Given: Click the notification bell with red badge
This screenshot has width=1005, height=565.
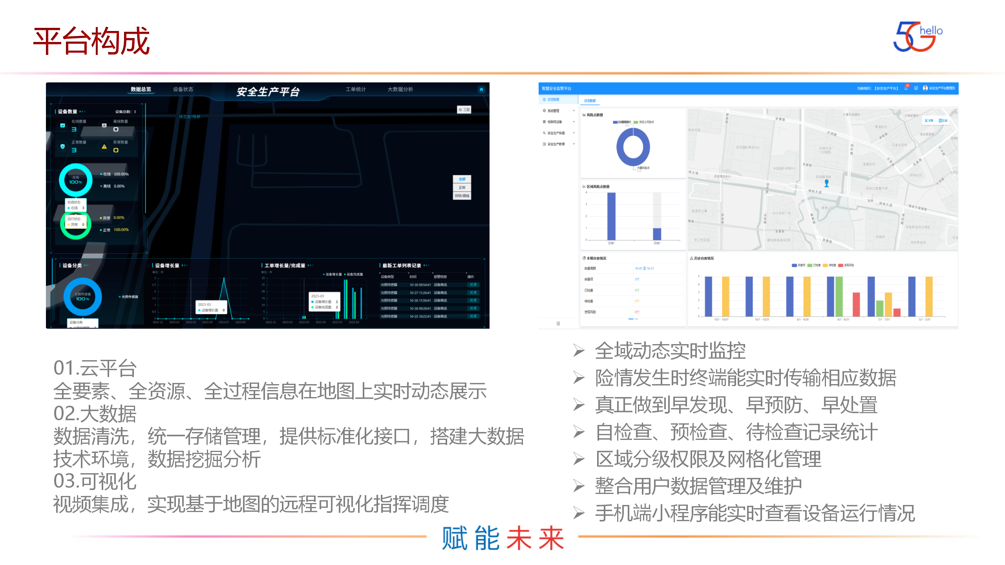Looking at the screenshot, I should (906, 88).
